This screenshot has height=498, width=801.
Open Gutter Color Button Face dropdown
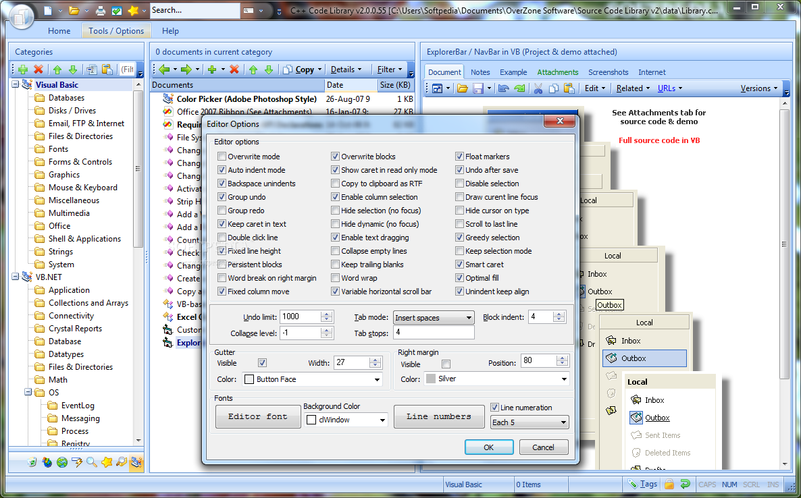(x=313, y=379)
